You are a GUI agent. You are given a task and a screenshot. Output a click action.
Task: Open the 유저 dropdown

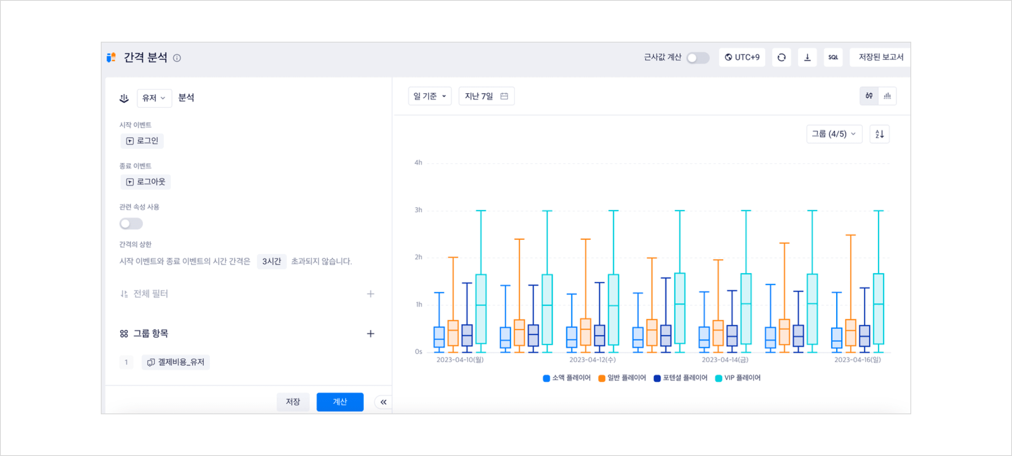coord(154,98)
